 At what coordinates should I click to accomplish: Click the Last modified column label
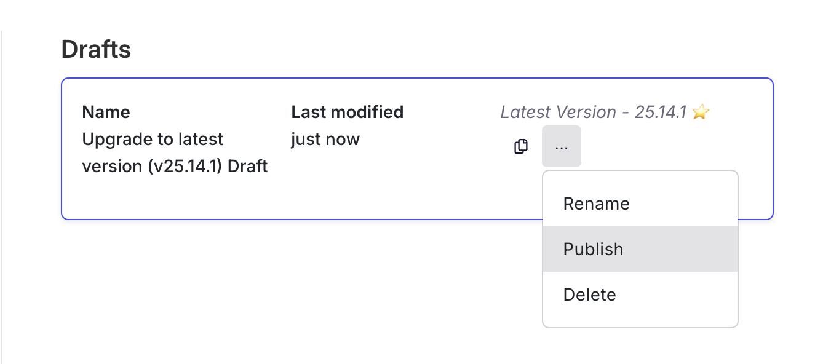pyautogui.click(x=347, y=113)
